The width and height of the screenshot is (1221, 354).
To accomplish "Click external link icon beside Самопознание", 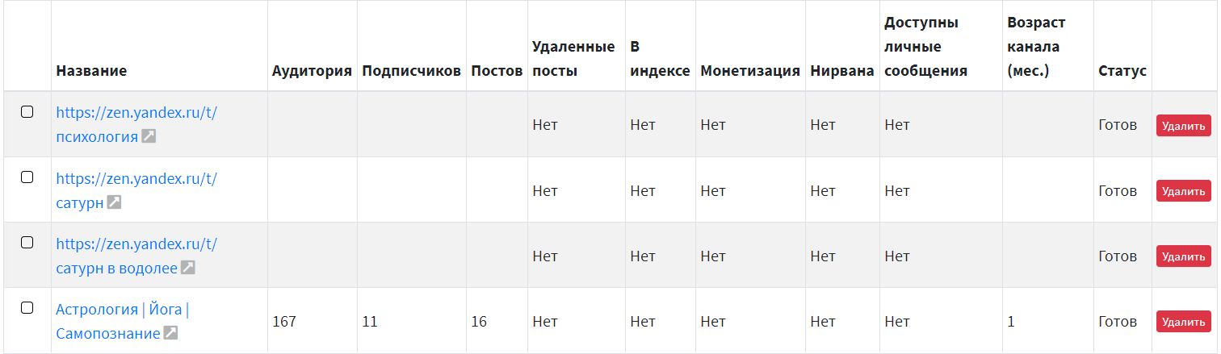I will pyautogui.click(x=170, y=333).
